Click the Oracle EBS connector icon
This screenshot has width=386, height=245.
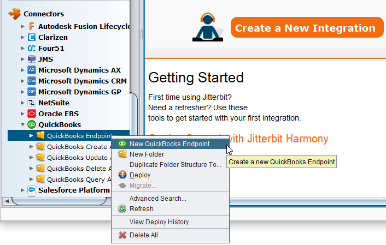pos(32,113)
